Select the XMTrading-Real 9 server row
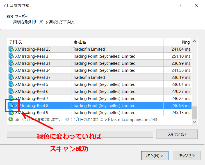The width and height of the screenshot is (205, 165). coord(84,113)
